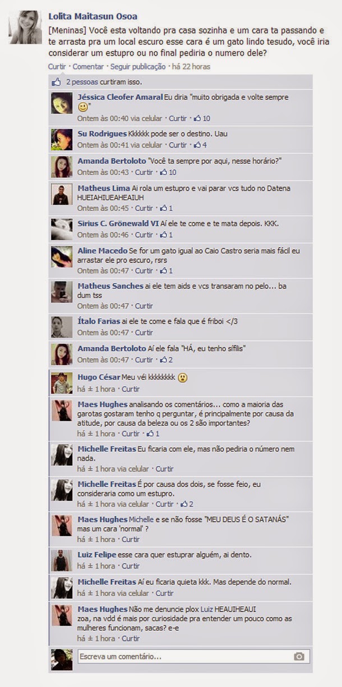Open Aline Macedo's profile name link

point(102,250)
